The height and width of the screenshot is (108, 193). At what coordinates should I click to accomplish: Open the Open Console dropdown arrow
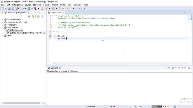(x=182, y=68)
